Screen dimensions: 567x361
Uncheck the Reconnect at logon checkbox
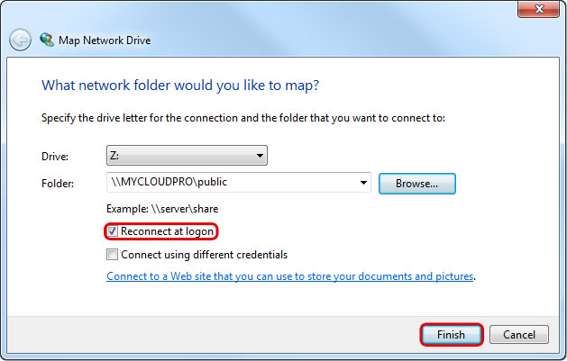[x=112, y=231]
